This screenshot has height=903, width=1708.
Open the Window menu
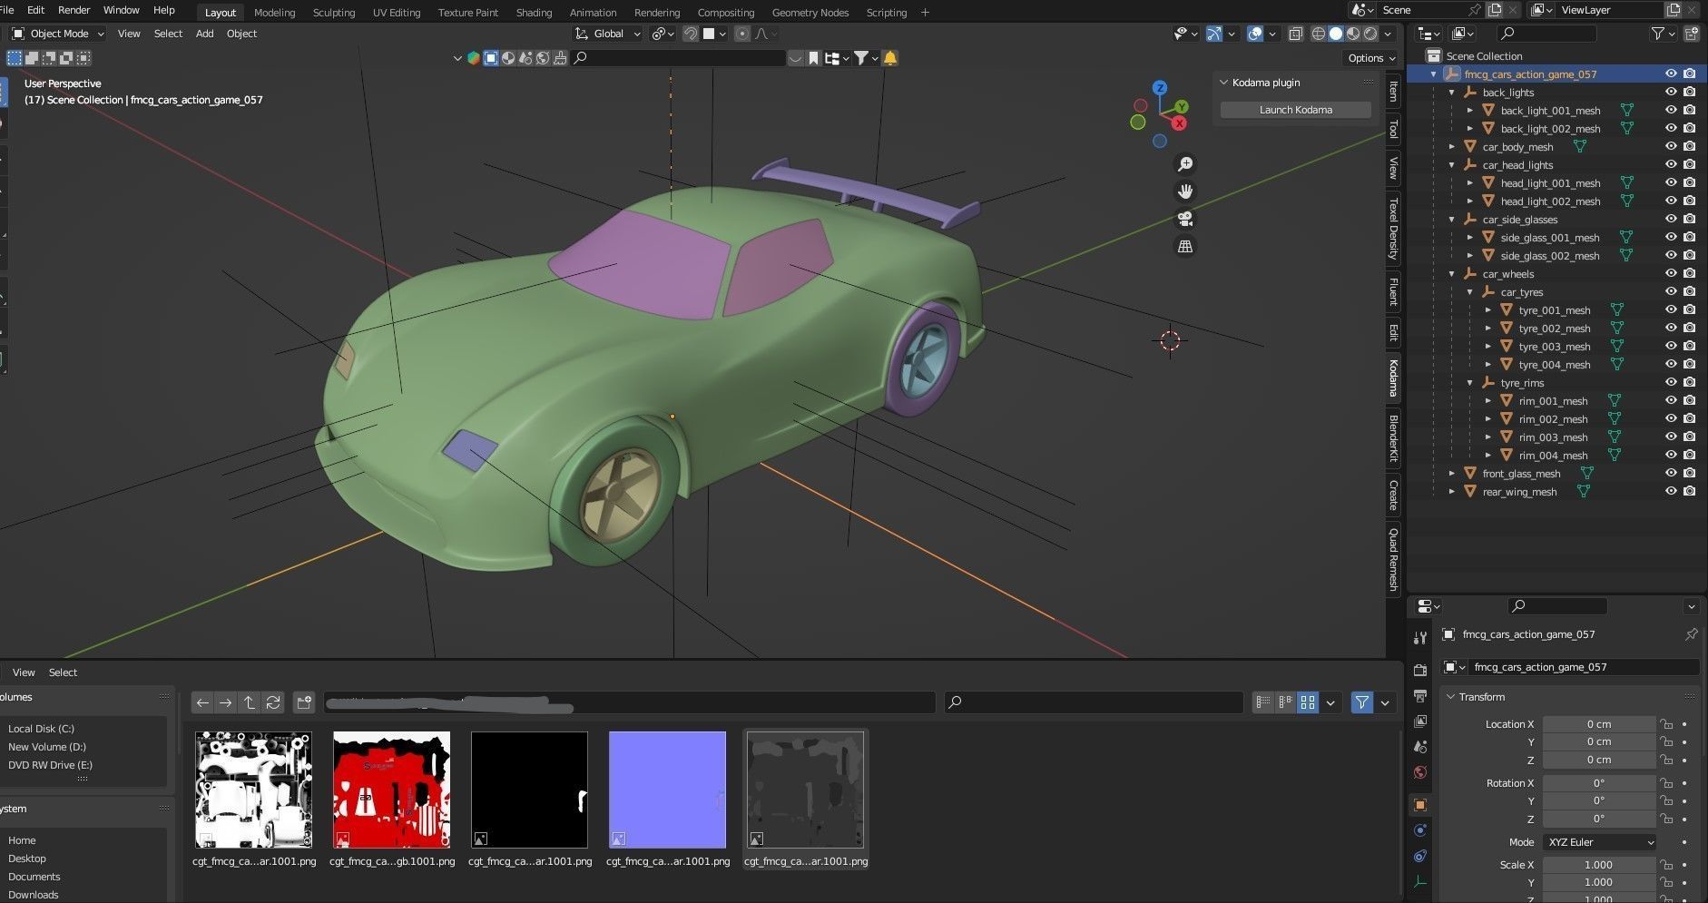[121, 10]
